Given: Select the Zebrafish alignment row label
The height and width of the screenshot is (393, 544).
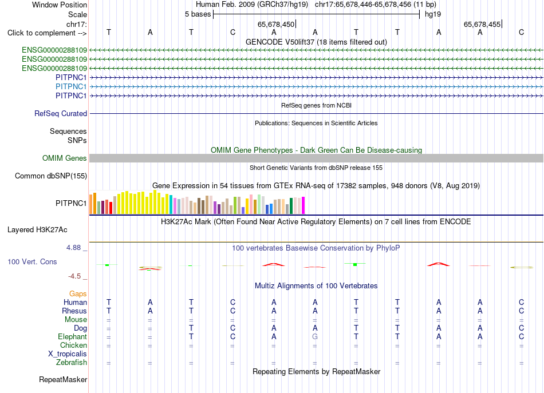Looking at the screenshot, I should tap(72, 362).
